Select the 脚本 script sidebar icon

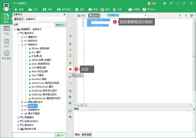[6, 18]
